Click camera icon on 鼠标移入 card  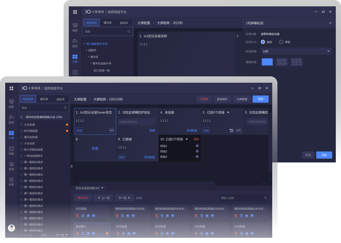(x=83, y=233)
